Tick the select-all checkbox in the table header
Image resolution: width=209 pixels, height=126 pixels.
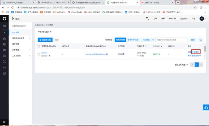coord(39,46)
